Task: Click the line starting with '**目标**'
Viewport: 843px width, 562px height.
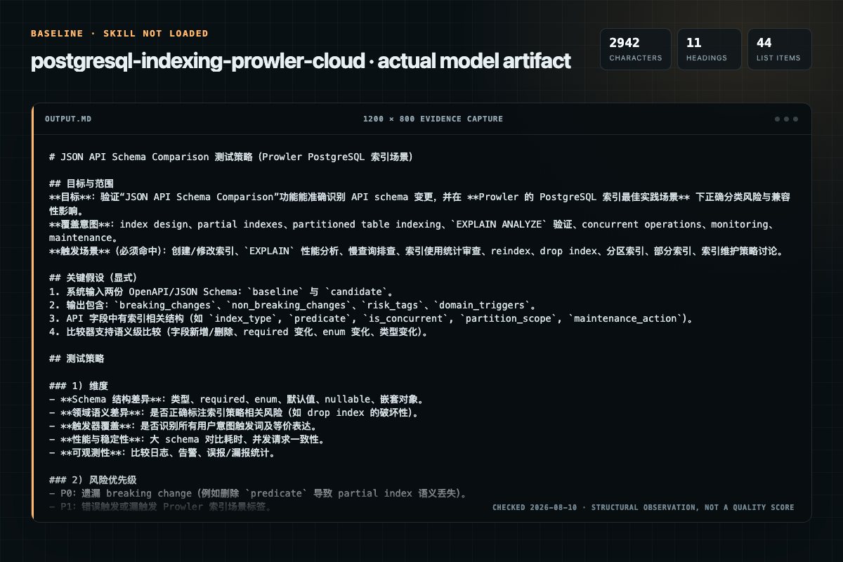Action: (421, 203)
